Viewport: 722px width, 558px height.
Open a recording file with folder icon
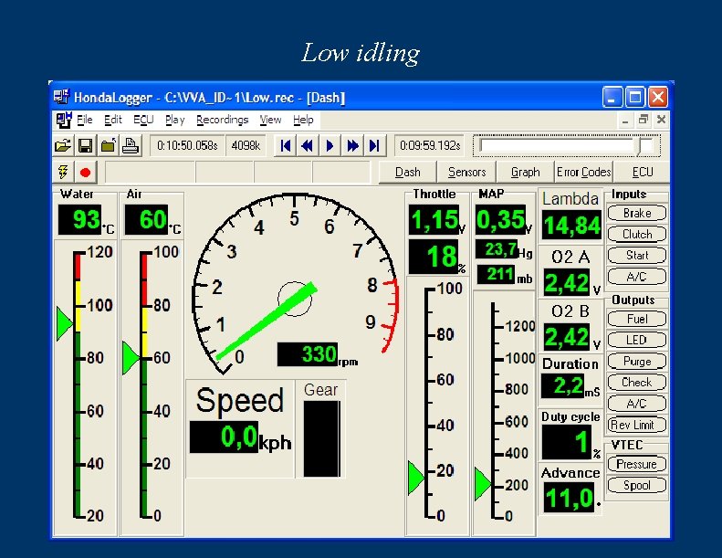tap(63, 146)
